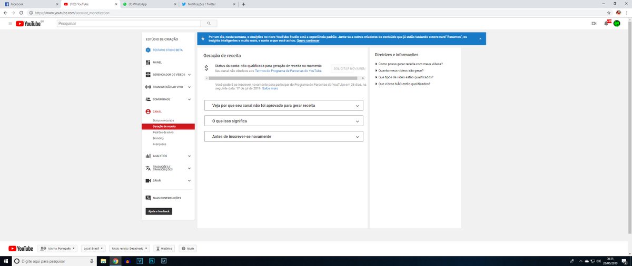Click the search magnifier button
The height and width of the screenshot is (266, 632).
click(209, 23)
